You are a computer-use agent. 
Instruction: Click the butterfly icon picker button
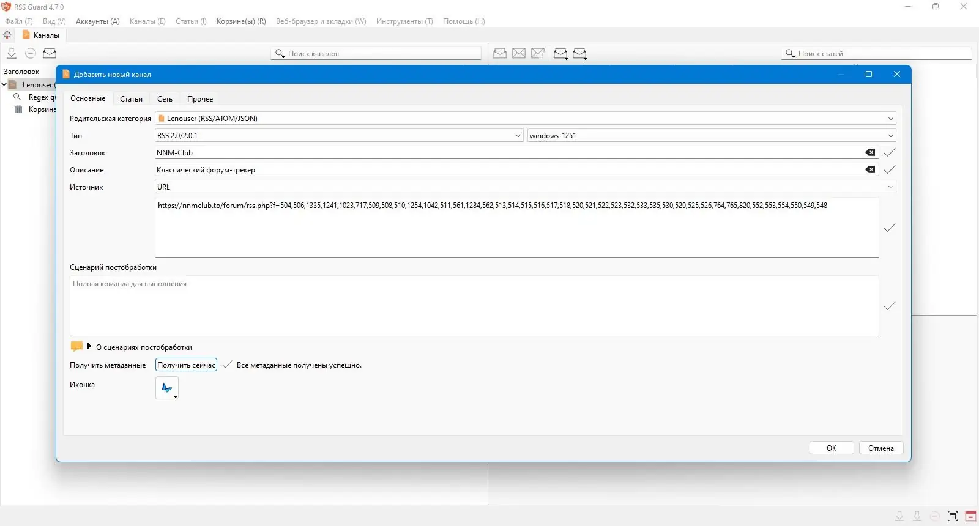point(167,388)
